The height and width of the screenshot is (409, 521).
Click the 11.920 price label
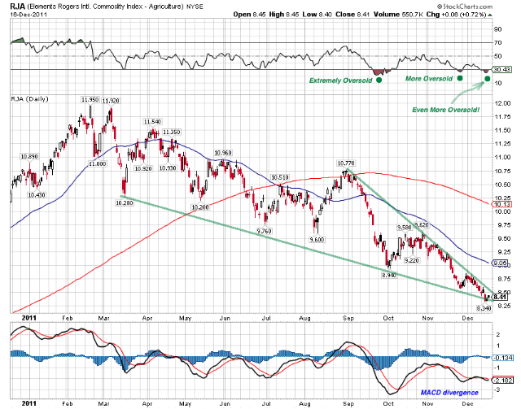click(111, 101)
